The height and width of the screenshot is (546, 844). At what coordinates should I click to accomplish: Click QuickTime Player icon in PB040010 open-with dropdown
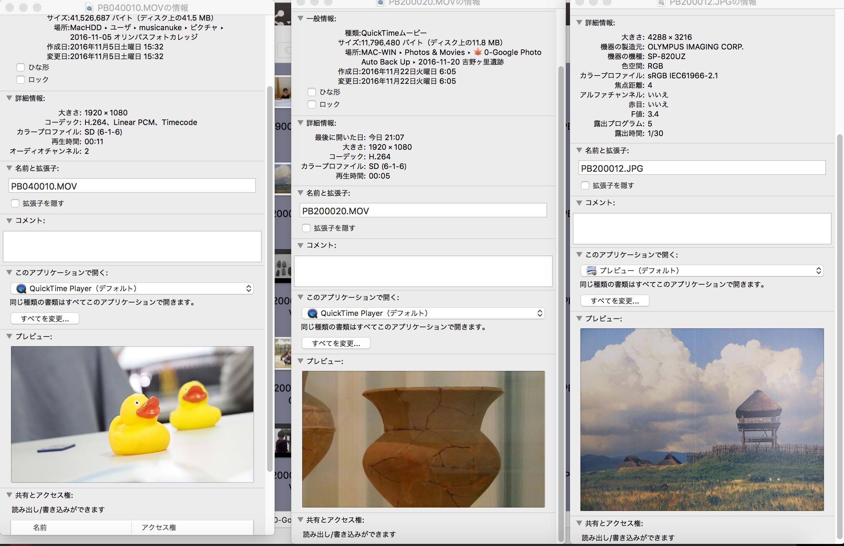point(21,288)
